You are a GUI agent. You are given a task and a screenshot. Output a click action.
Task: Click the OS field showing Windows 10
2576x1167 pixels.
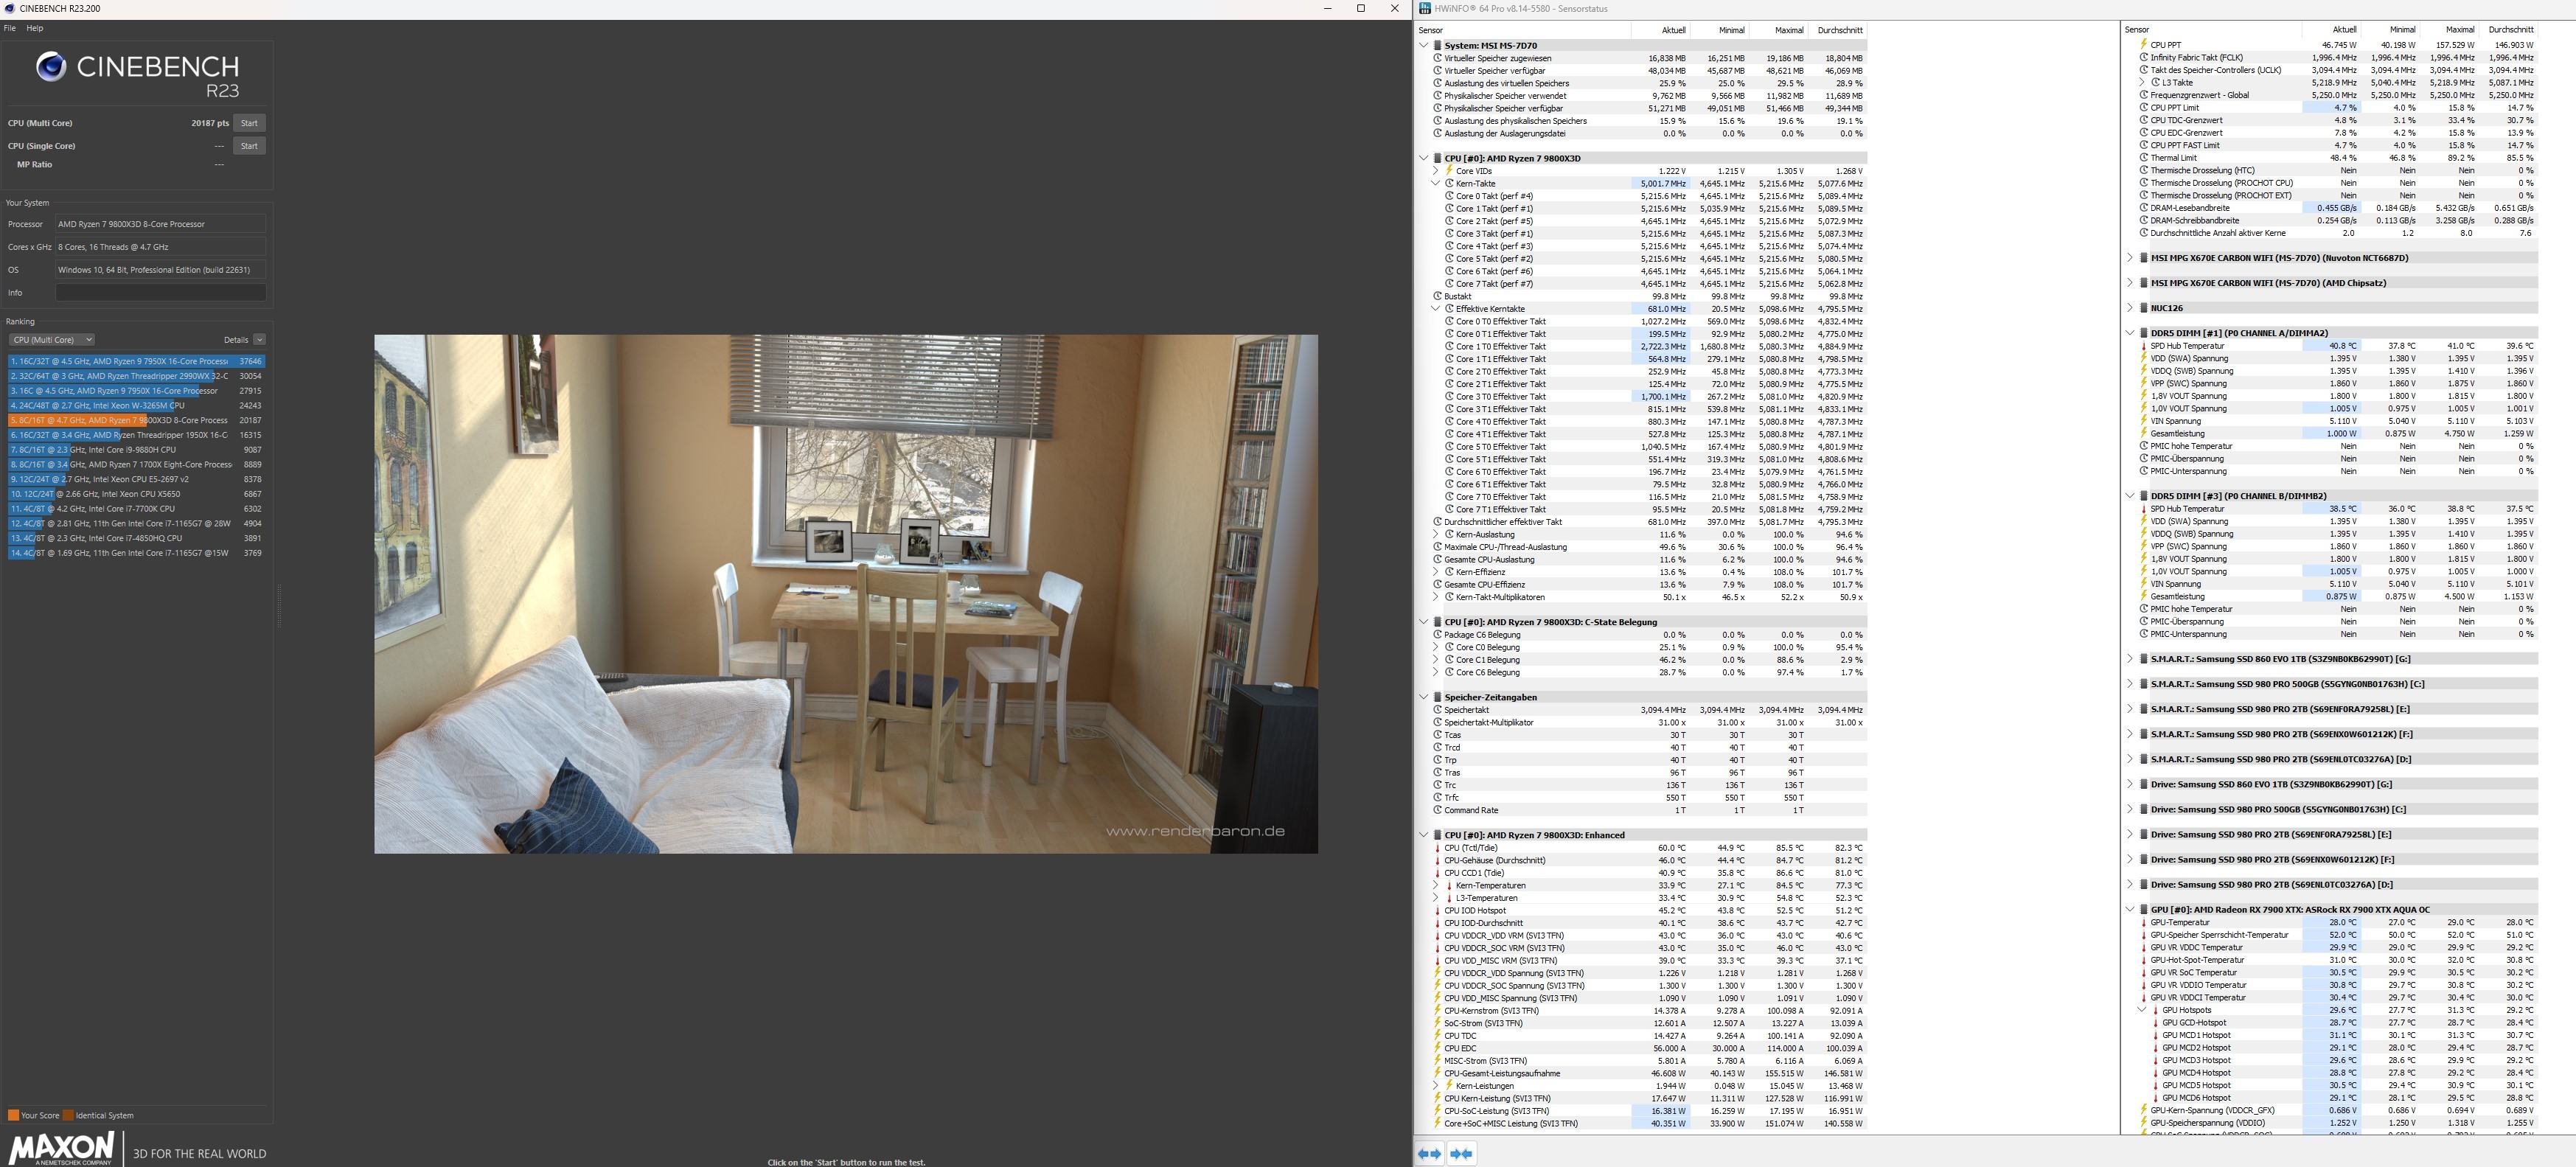click(161, 270)
